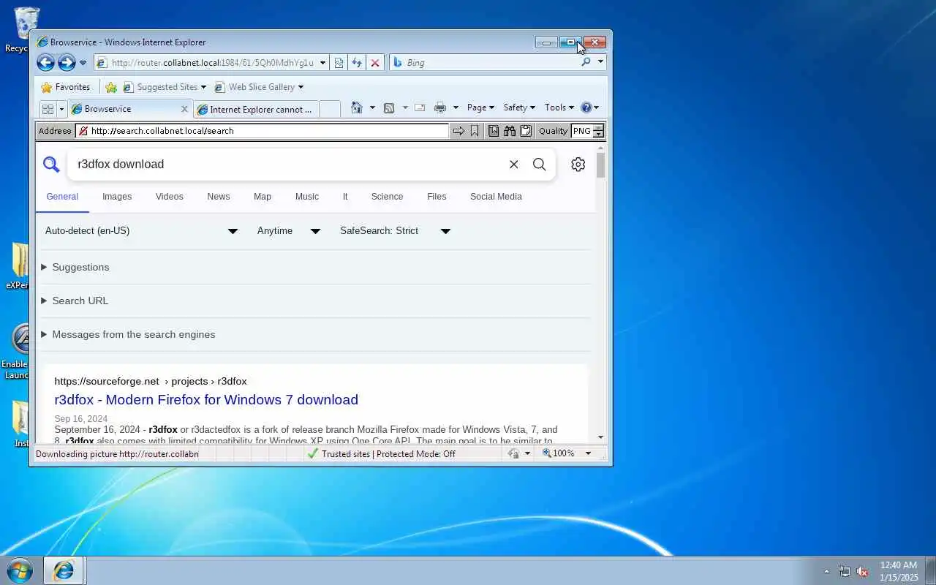Click the r3dfox download search field

285,165
